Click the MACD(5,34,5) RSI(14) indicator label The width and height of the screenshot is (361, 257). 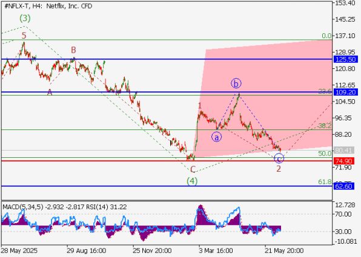(65, 207)
